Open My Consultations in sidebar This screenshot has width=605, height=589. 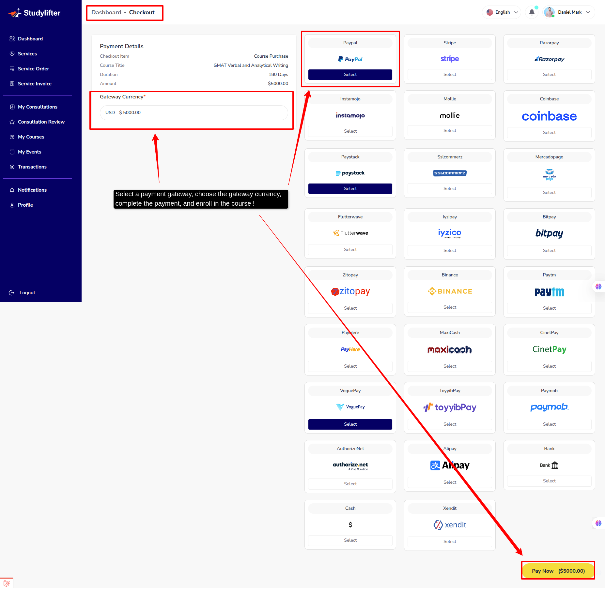point(38,107)
